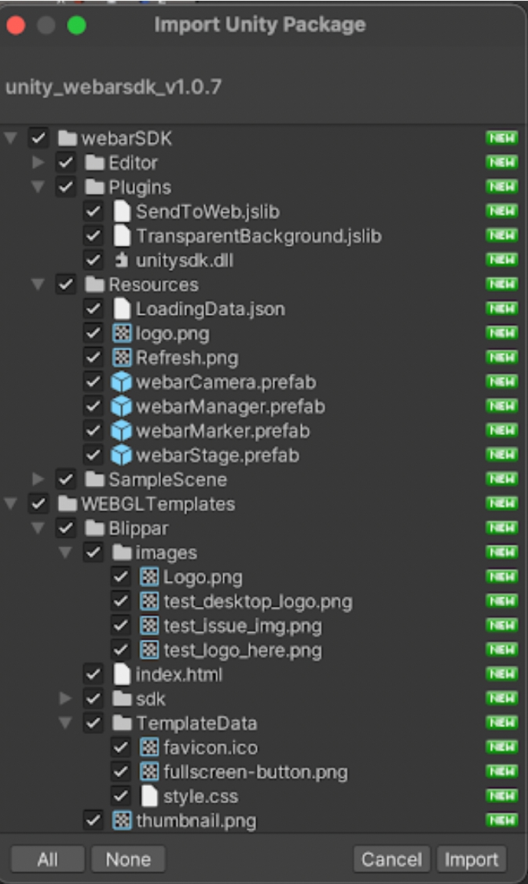The width and height of the screenshot is (528, 884).
Task: Expand the Editor folder
Action: (38, 163)
